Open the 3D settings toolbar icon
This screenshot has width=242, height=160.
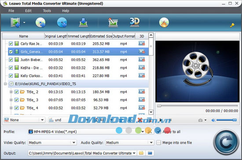click(x=135, y=22)
